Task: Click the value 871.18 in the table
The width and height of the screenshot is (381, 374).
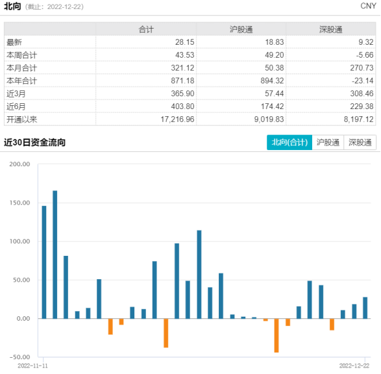Action: pyautogui.click(x=182, y=81)
